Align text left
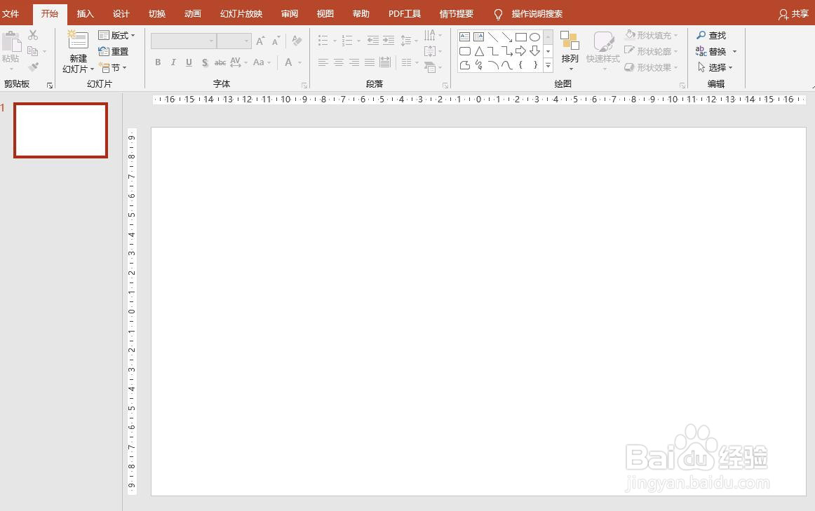 coord(323,63)
